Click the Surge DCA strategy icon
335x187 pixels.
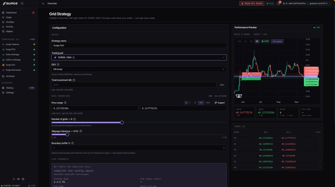3,49
